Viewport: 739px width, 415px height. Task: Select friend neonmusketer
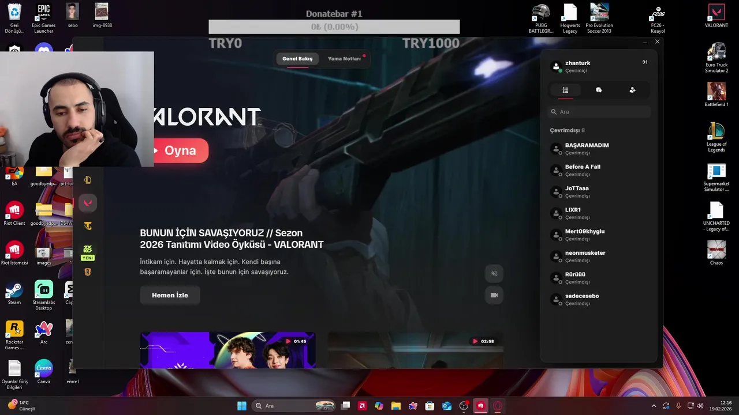pyautogui.click(x=599, y=256)
